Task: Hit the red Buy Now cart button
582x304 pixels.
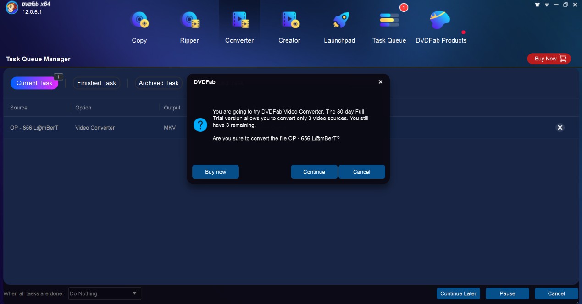Action: coord(549,59)
